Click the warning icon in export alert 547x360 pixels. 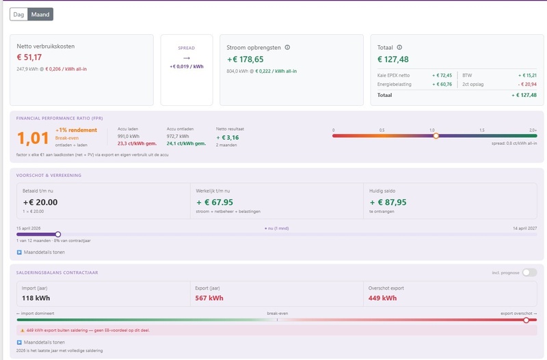click(x=23, y=331)
